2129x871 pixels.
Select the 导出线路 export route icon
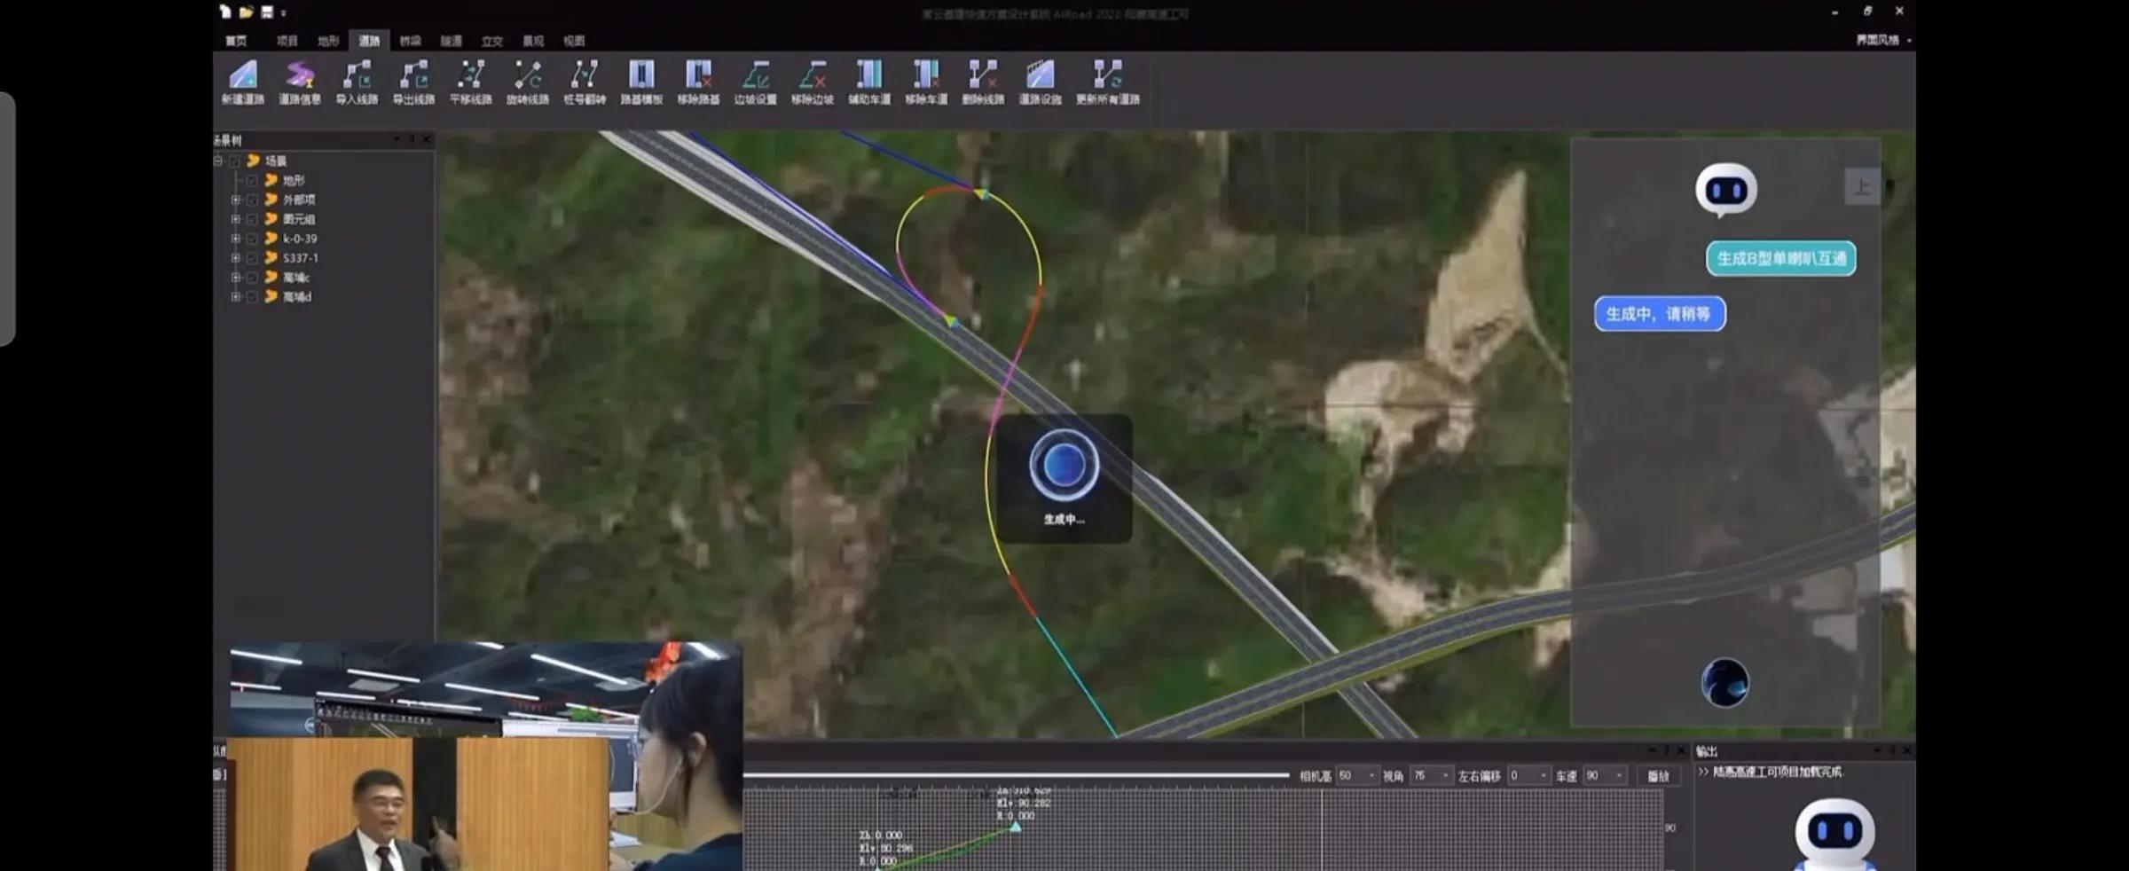(413, 82)
